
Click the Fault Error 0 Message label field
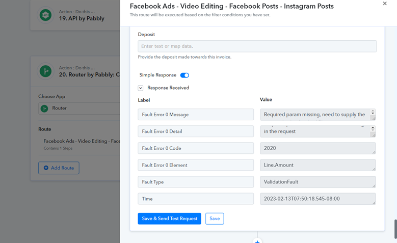click(x=196, y=115)
